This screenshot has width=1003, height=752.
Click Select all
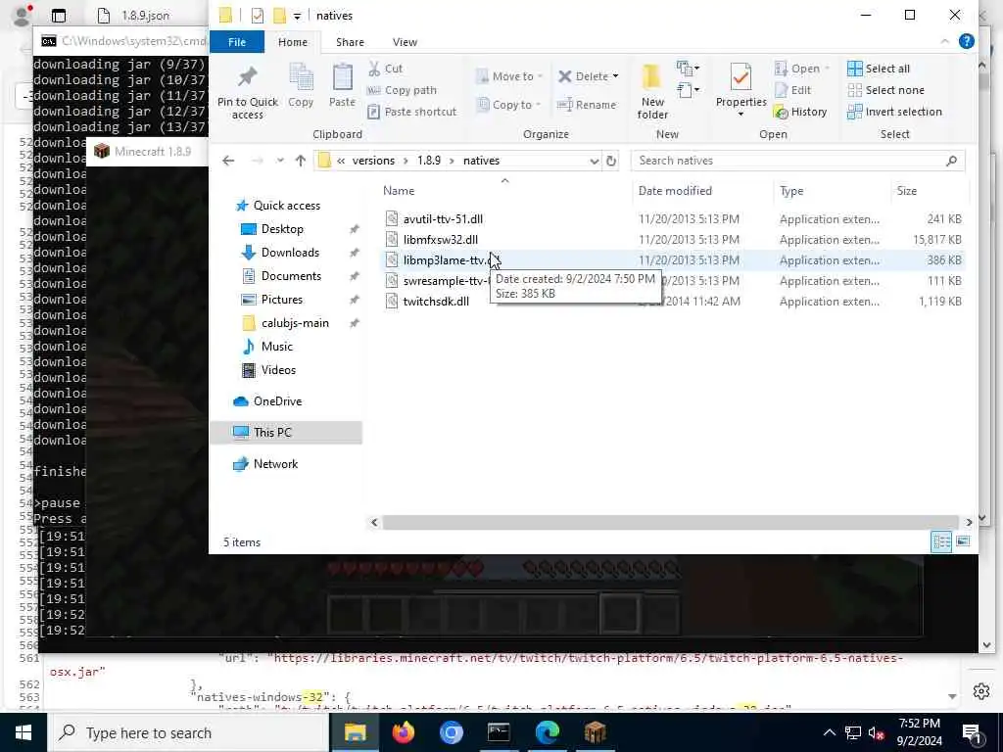[879, 69]
